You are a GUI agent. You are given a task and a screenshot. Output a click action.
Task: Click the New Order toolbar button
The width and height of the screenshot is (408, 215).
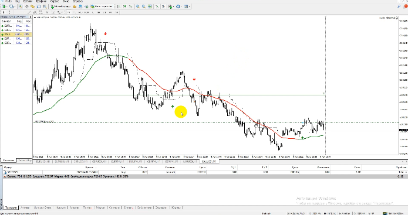tap(60, 6)
